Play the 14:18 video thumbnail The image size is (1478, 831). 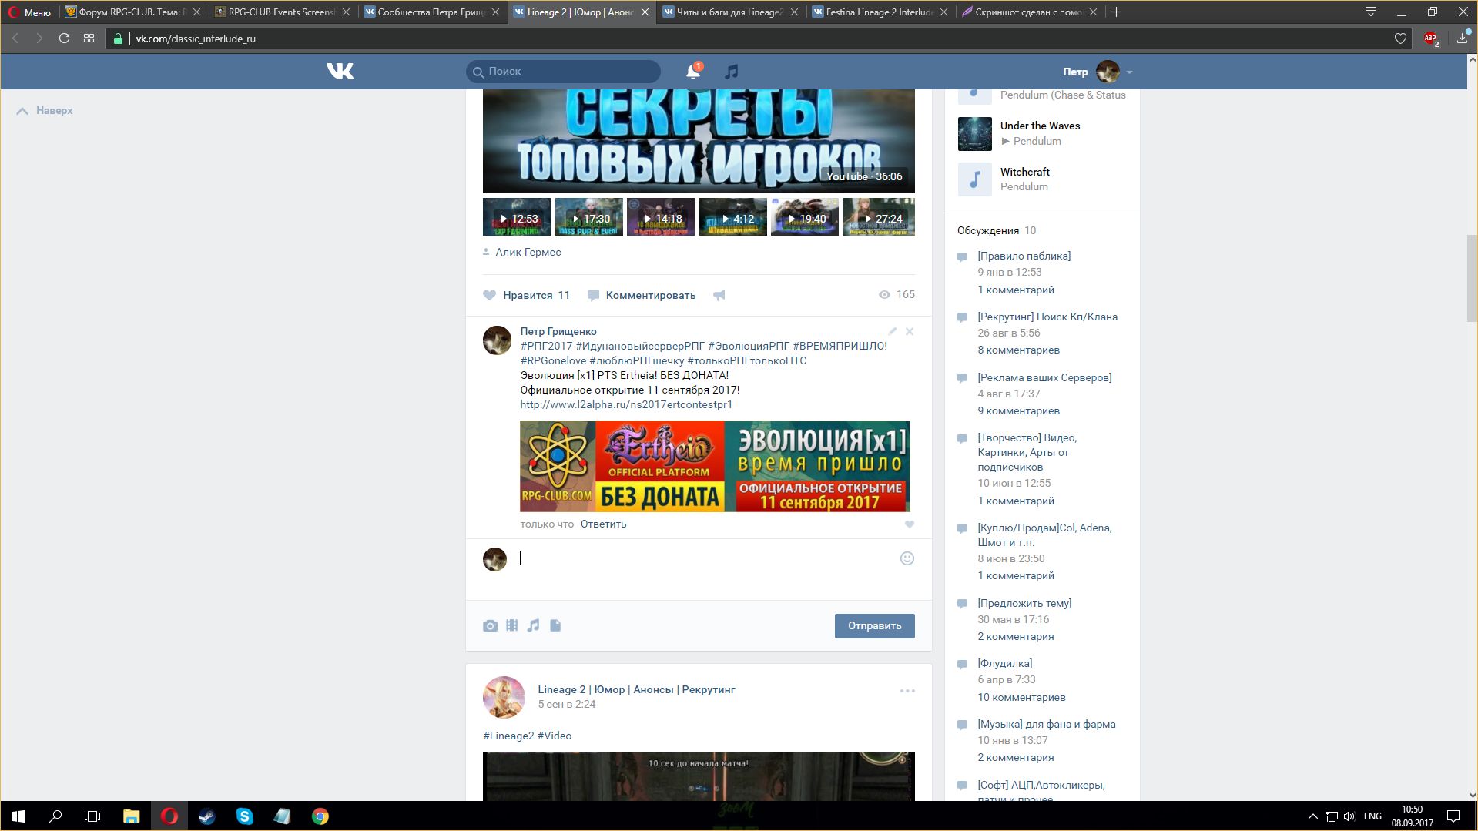(x=661, y=217)
